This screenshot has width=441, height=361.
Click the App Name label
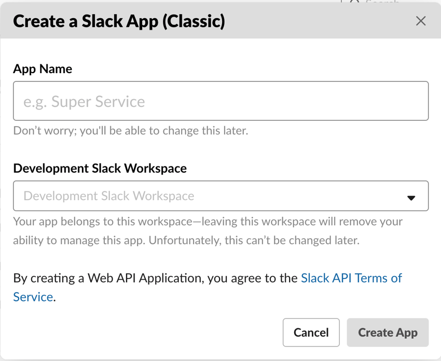click(43, 68)
